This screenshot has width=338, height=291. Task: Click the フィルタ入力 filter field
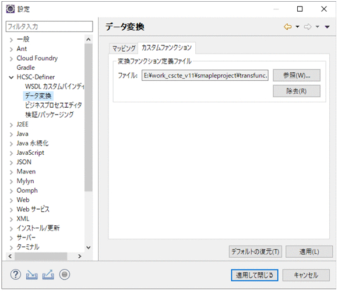(49, 26)
